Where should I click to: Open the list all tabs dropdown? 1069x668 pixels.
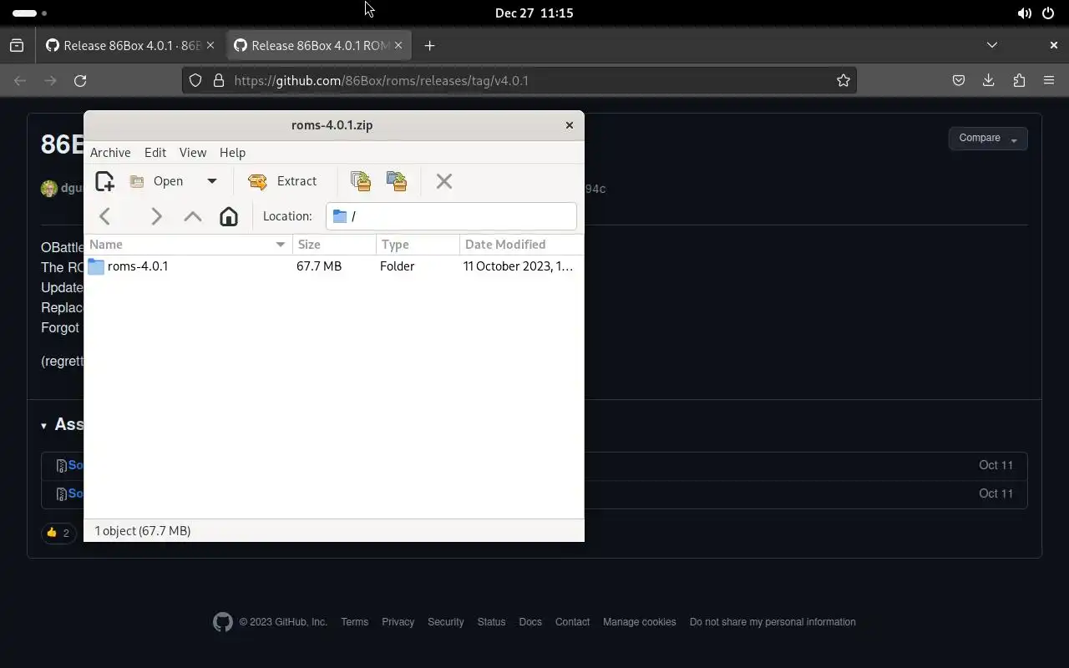[992, 45]
